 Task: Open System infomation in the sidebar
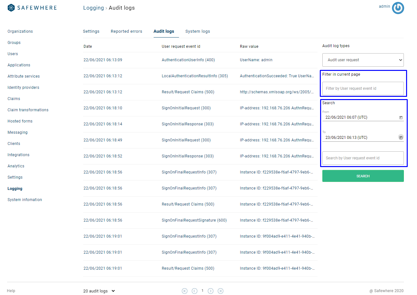click(25, 200)
